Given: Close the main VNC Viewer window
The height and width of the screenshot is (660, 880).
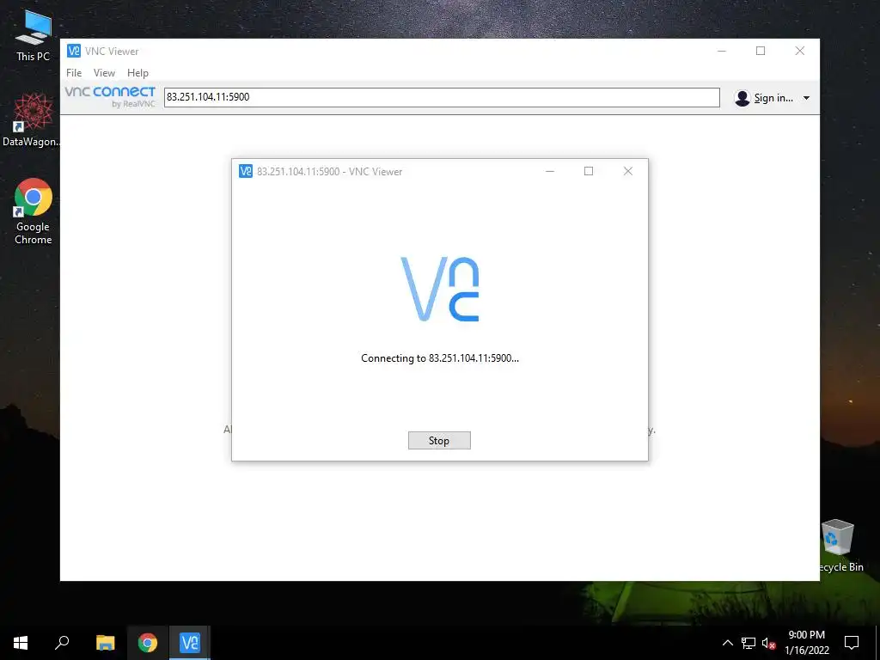Looking at the screenshot, I should point(800,51).
